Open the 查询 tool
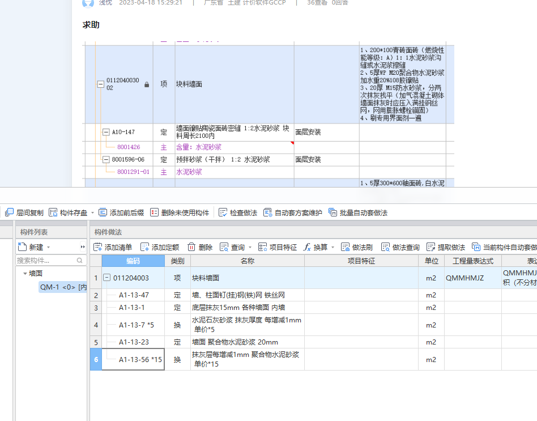Viewport: 537px width, 421px height. pos(232,247)
